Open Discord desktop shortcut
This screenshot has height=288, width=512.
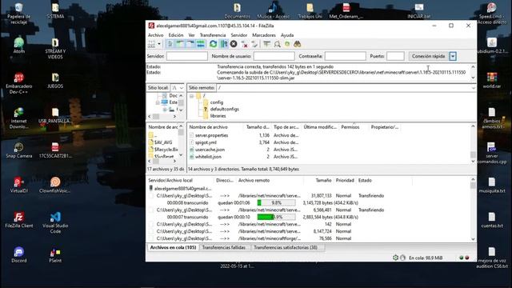19,254
